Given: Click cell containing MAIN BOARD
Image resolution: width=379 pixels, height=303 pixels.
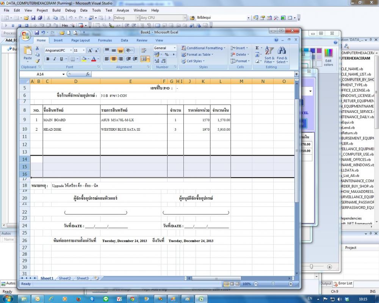Looking at the screenshot, I should [71, 120].
